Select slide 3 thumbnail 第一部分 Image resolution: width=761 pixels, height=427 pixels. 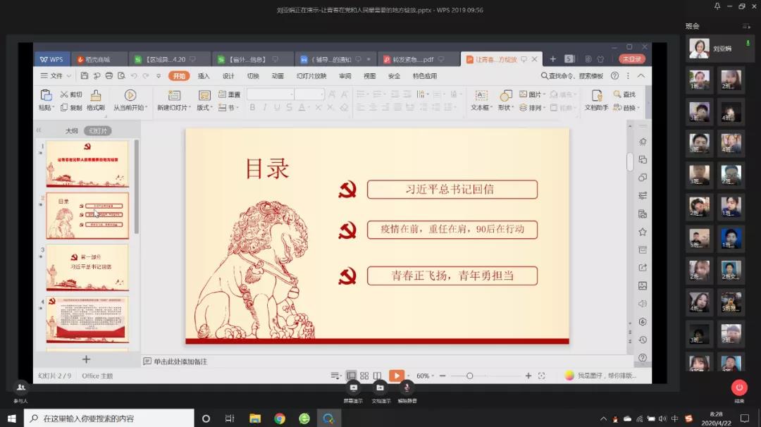click(87, 267)
